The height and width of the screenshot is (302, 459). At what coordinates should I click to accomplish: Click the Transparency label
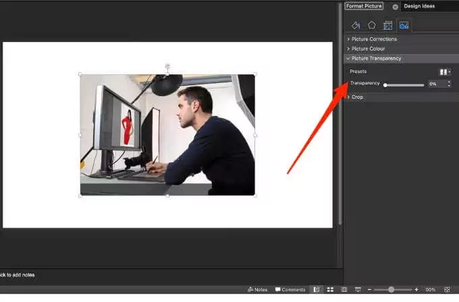tap(364, 83)
